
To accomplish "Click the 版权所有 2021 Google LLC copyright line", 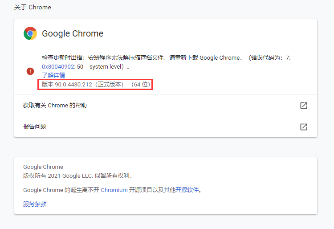I will click(x=78, y=176).
